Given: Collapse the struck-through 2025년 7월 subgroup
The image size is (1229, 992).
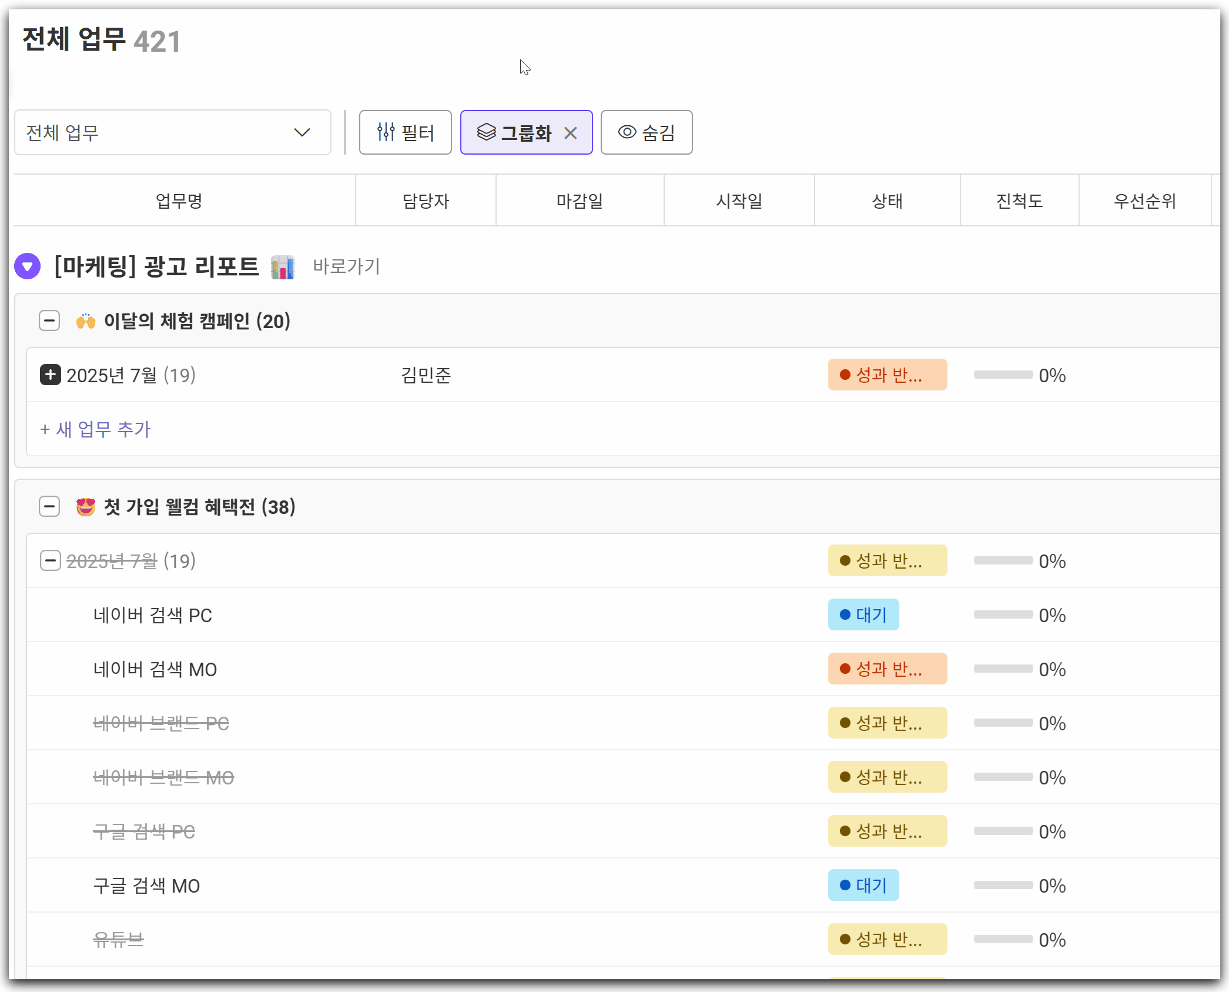Looking at the screenshot, I should [x=51, y=560].
